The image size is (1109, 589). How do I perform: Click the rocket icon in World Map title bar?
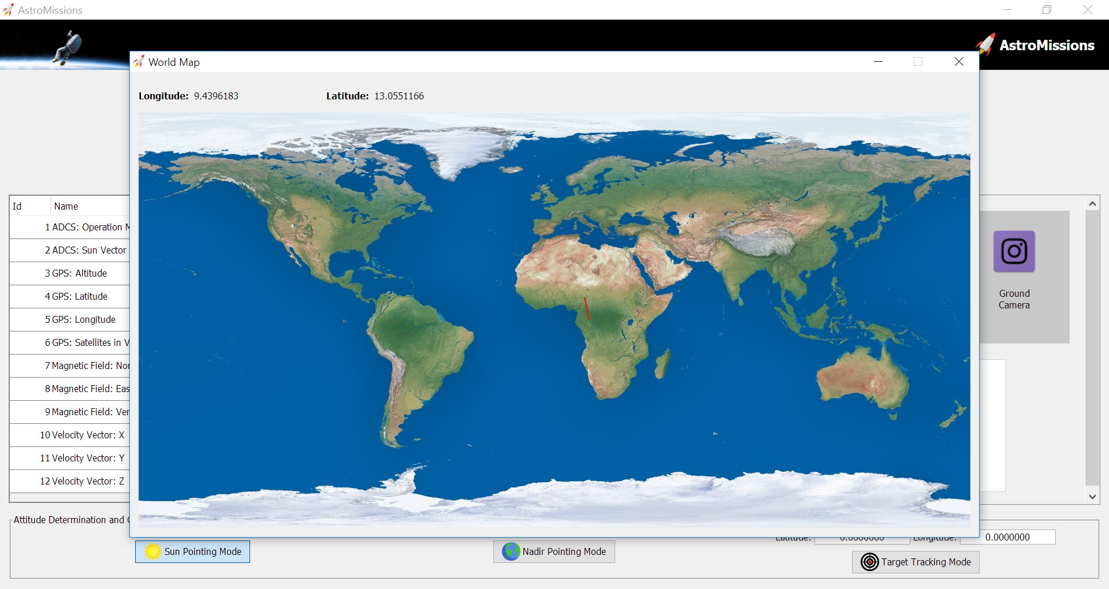(139, 62)
